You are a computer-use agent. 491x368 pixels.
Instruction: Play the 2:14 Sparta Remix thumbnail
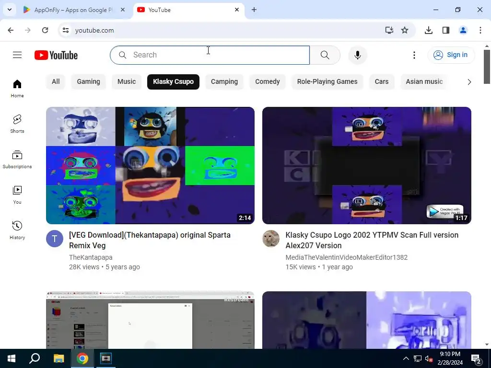pyautogui.click(x=150, y=165)
